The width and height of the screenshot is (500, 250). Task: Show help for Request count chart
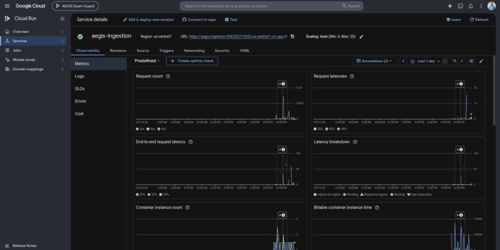click(168, 76)
